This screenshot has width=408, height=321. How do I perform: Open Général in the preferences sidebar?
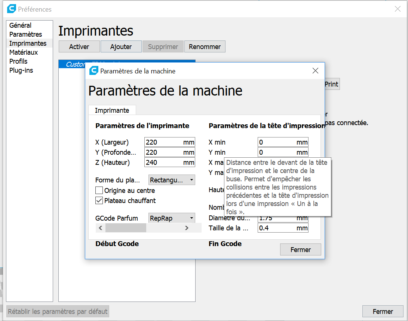[x=20, y=25]
